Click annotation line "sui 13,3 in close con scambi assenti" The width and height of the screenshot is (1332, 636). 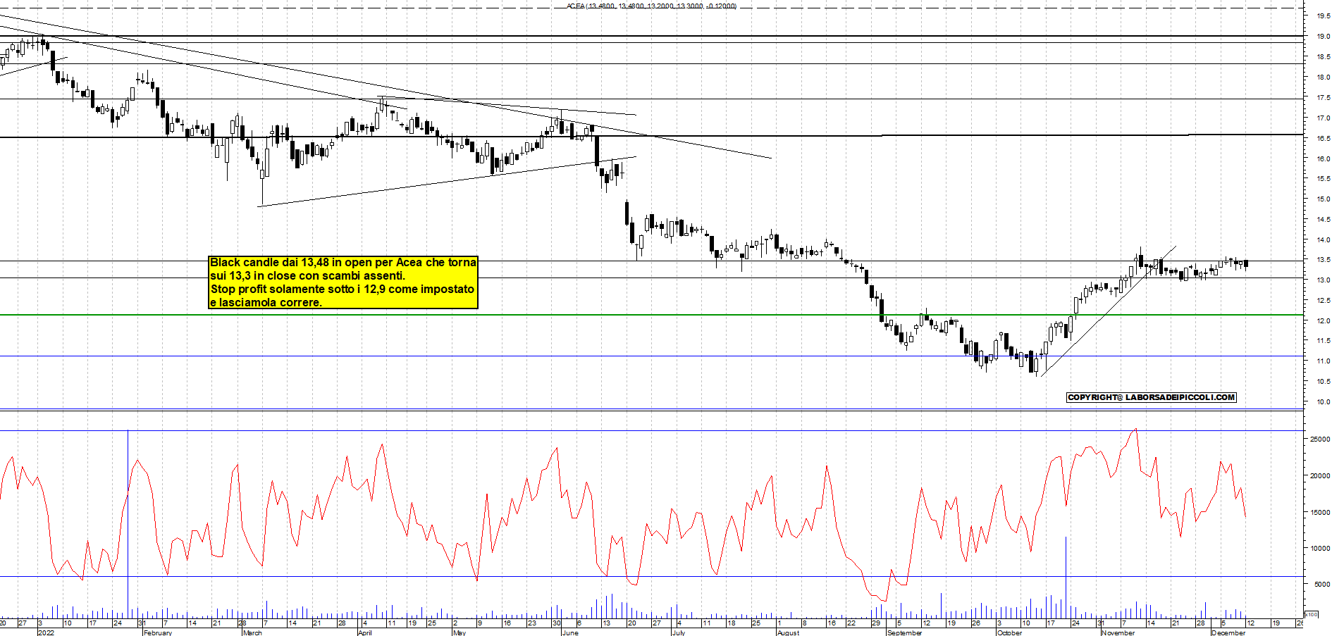pos(307,276)
